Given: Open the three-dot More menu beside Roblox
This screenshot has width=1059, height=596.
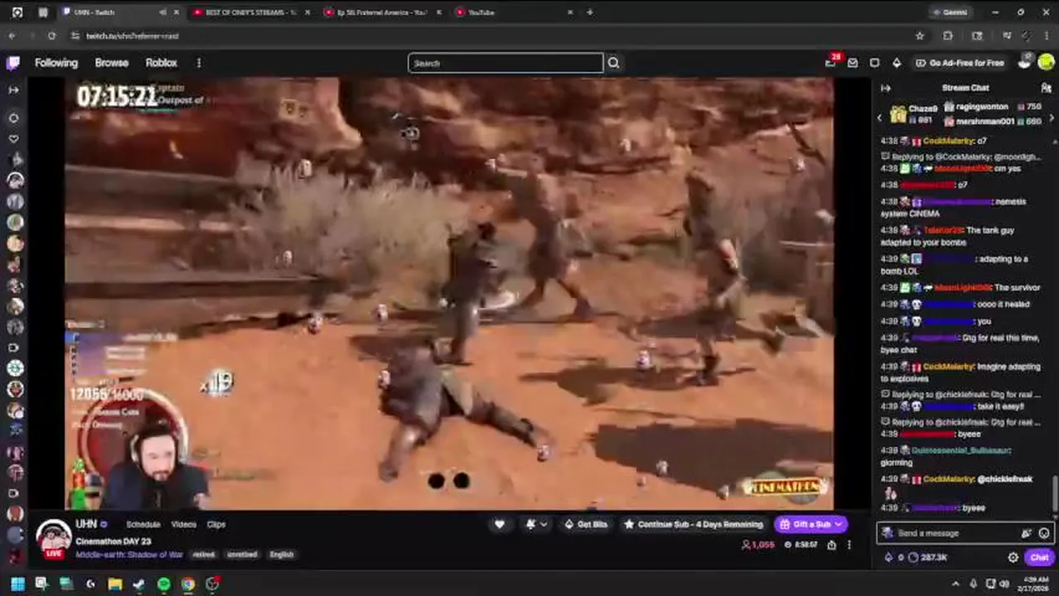Looking at the screenshot, I should [199, 63].
